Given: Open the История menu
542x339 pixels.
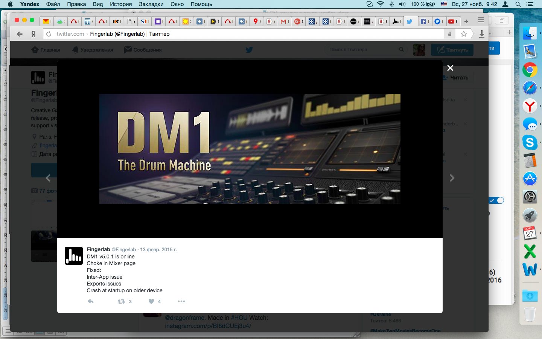Looking at the screenshot, I should [121, 4].
